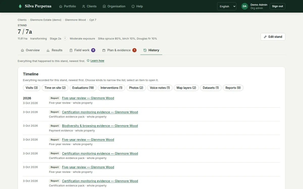This screenshot has height=189, width=303.
Task: Toggle the Voice notes (1) filter chip
Action: (x=160, y=88)
